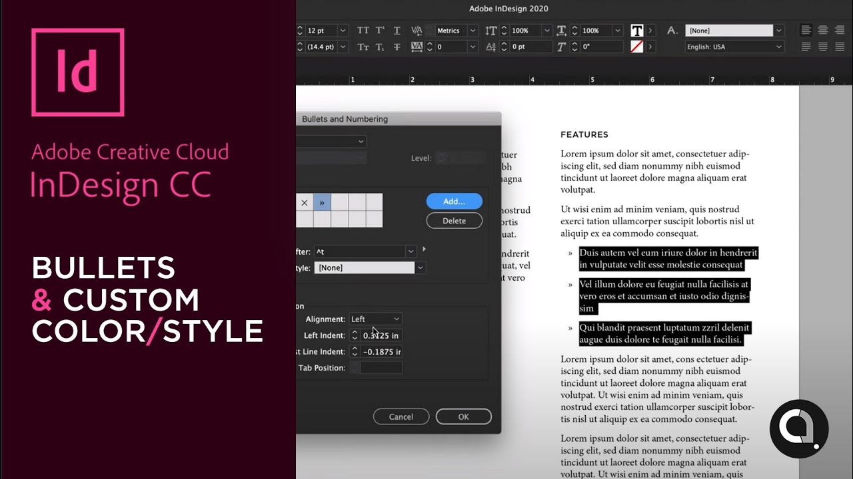The height and width of the screenshot is (479, 853).
Task: Click bullet text starting "Qui blandit praesent"
Action: point(664,333)
